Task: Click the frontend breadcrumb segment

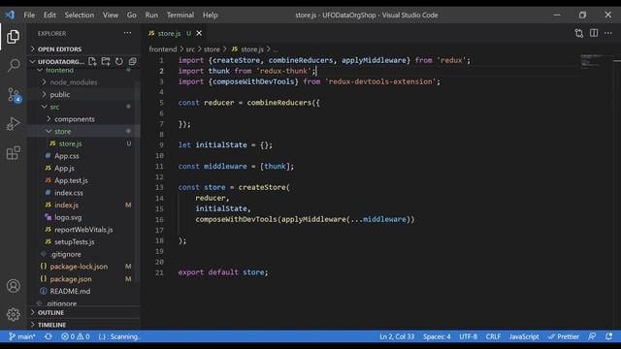Action: click(163, 49)
